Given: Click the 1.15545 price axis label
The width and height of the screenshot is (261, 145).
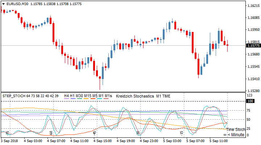Looking at the screenshot, I should point(253,67).
